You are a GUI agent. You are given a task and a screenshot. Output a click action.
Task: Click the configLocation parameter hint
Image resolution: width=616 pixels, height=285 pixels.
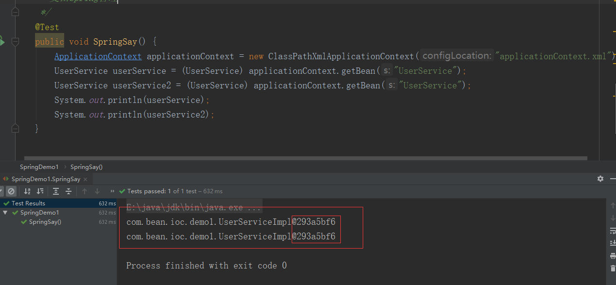457,56
